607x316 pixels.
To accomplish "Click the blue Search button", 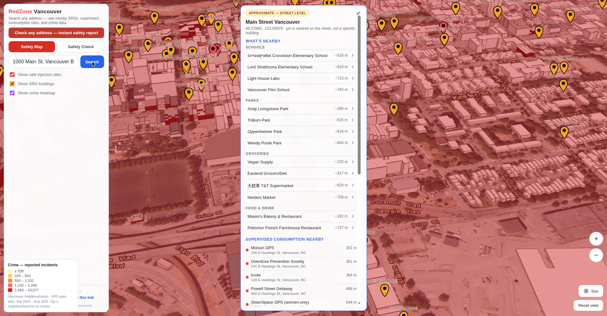I will tap(92, 62).
